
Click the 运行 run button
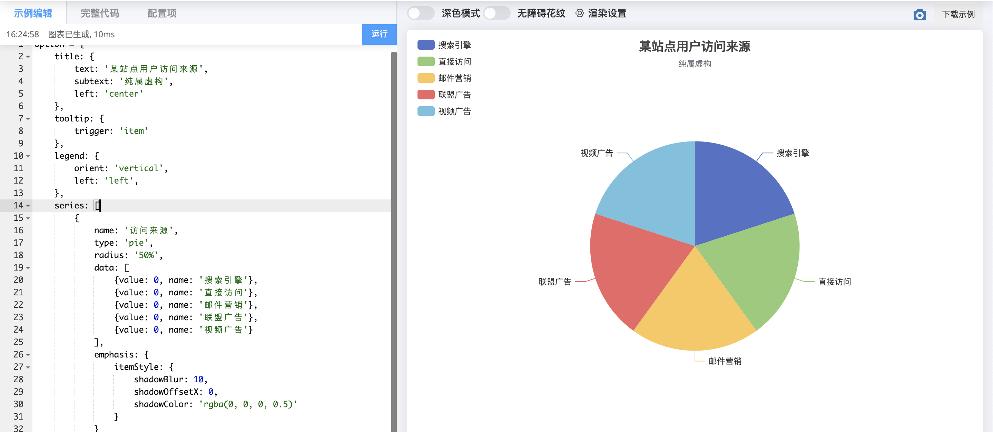379,34
